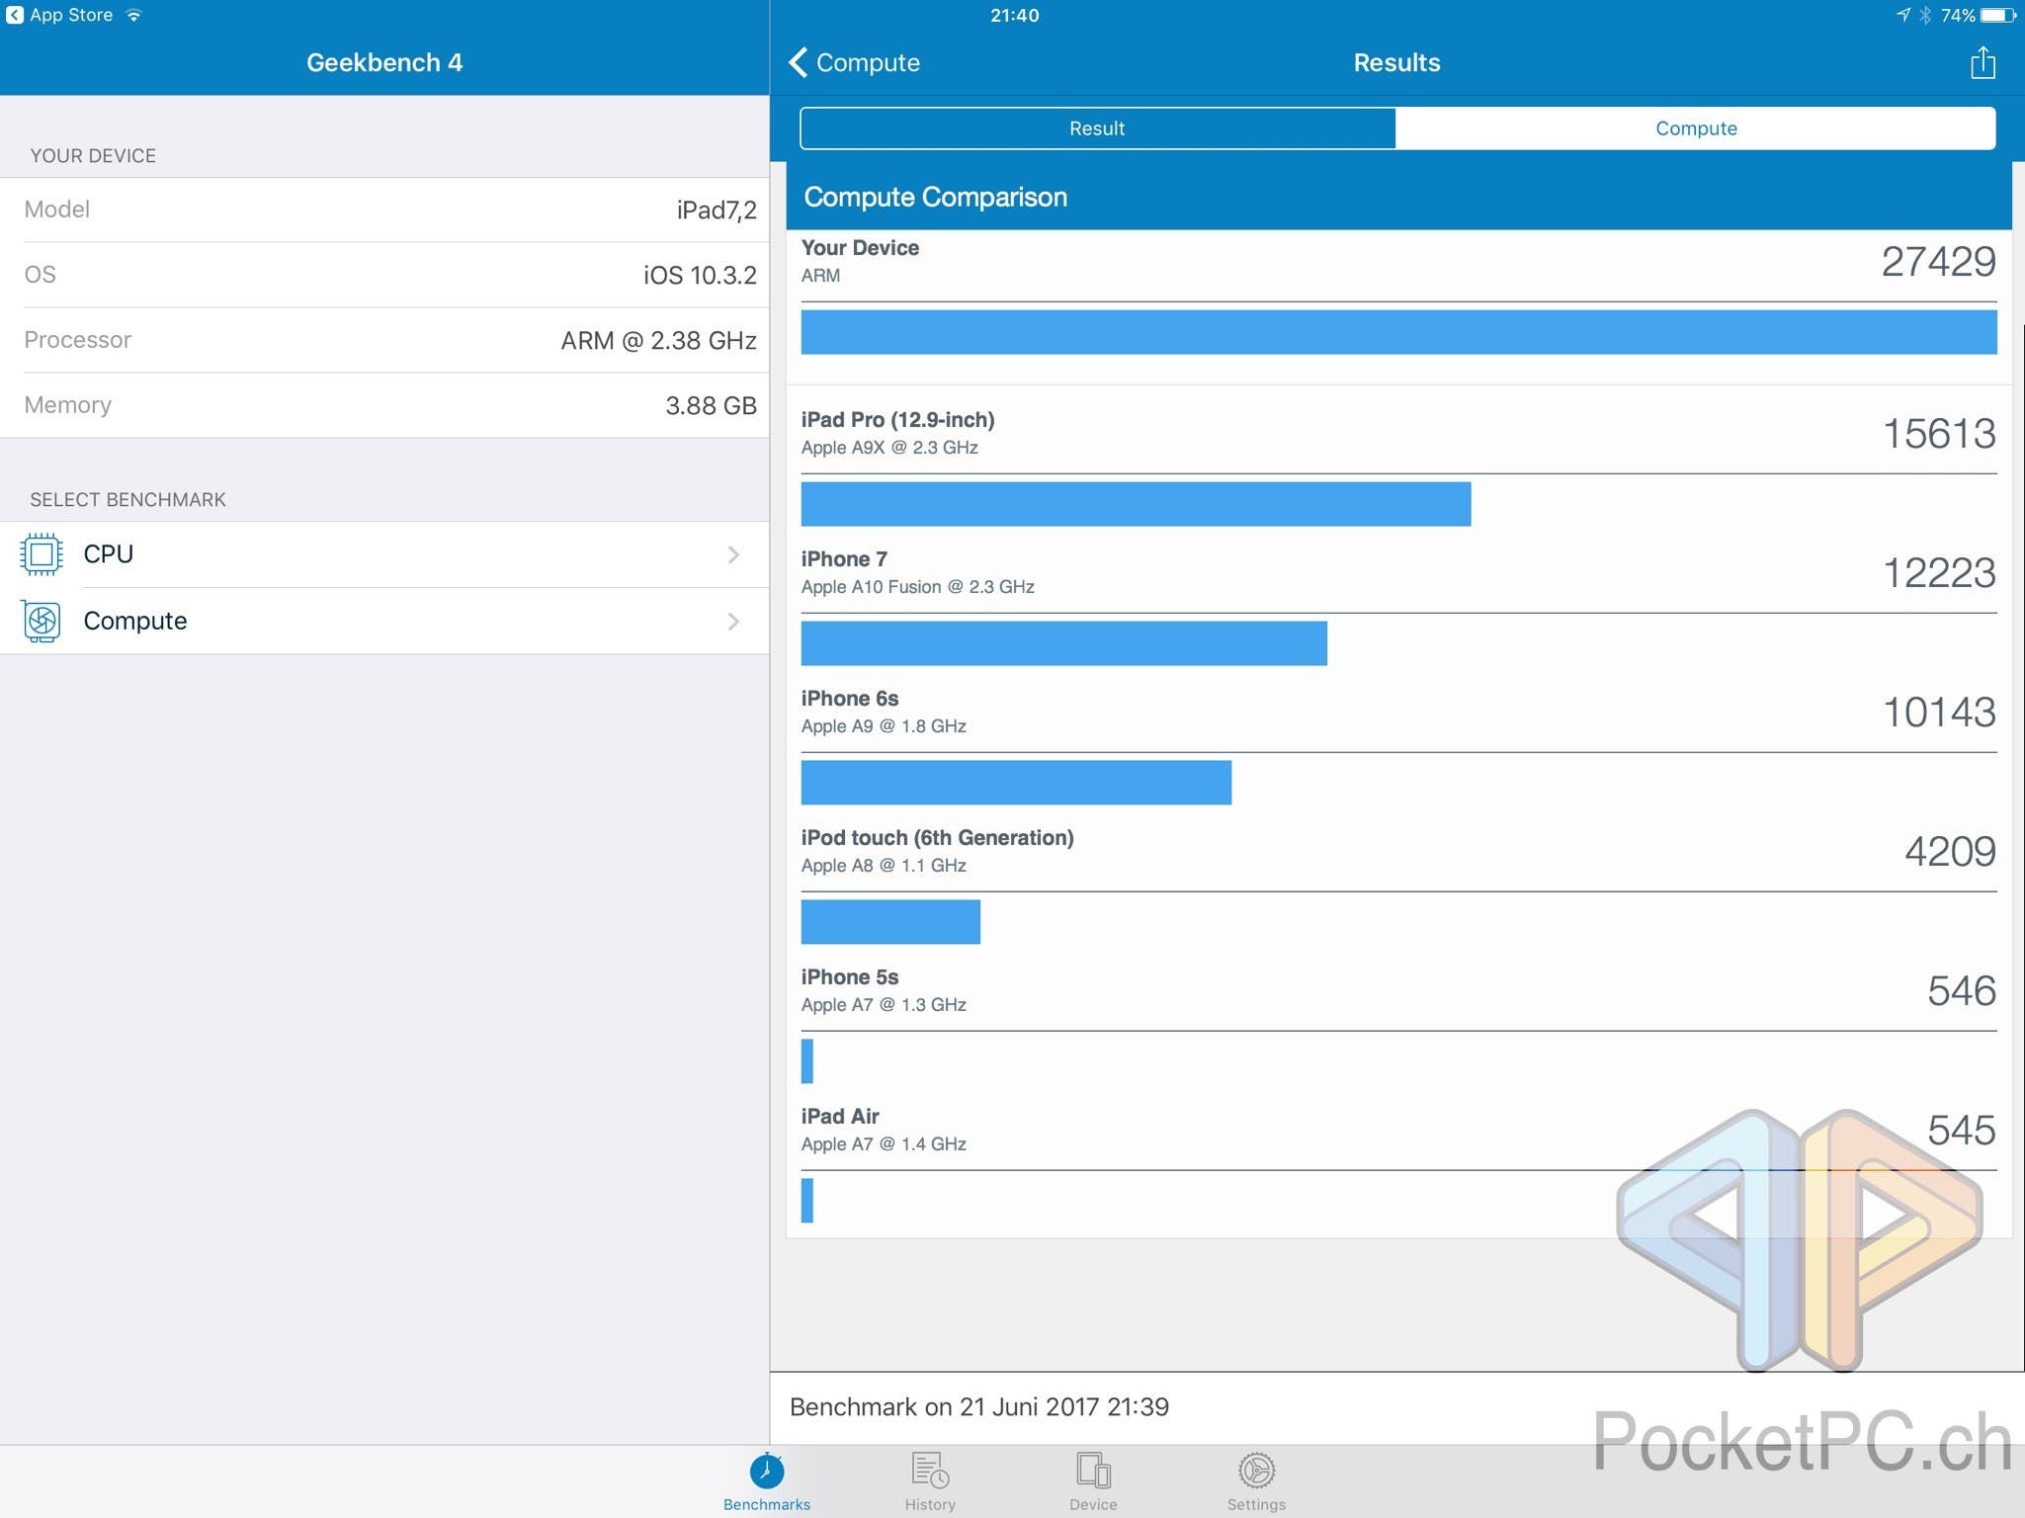Tap the Apple A7 @ 1.3 GHz subtitle

click(884, 1005)
